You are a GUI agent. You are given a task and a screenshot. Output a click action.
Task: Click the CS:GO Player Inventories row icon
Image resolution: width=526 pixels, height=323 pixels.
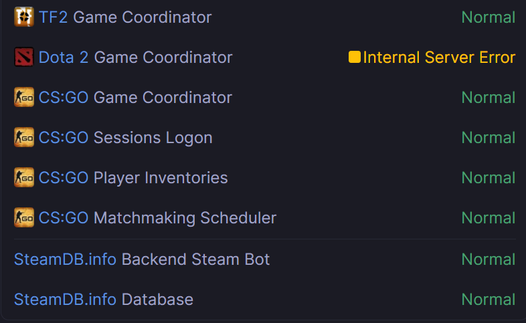point(23,177)
